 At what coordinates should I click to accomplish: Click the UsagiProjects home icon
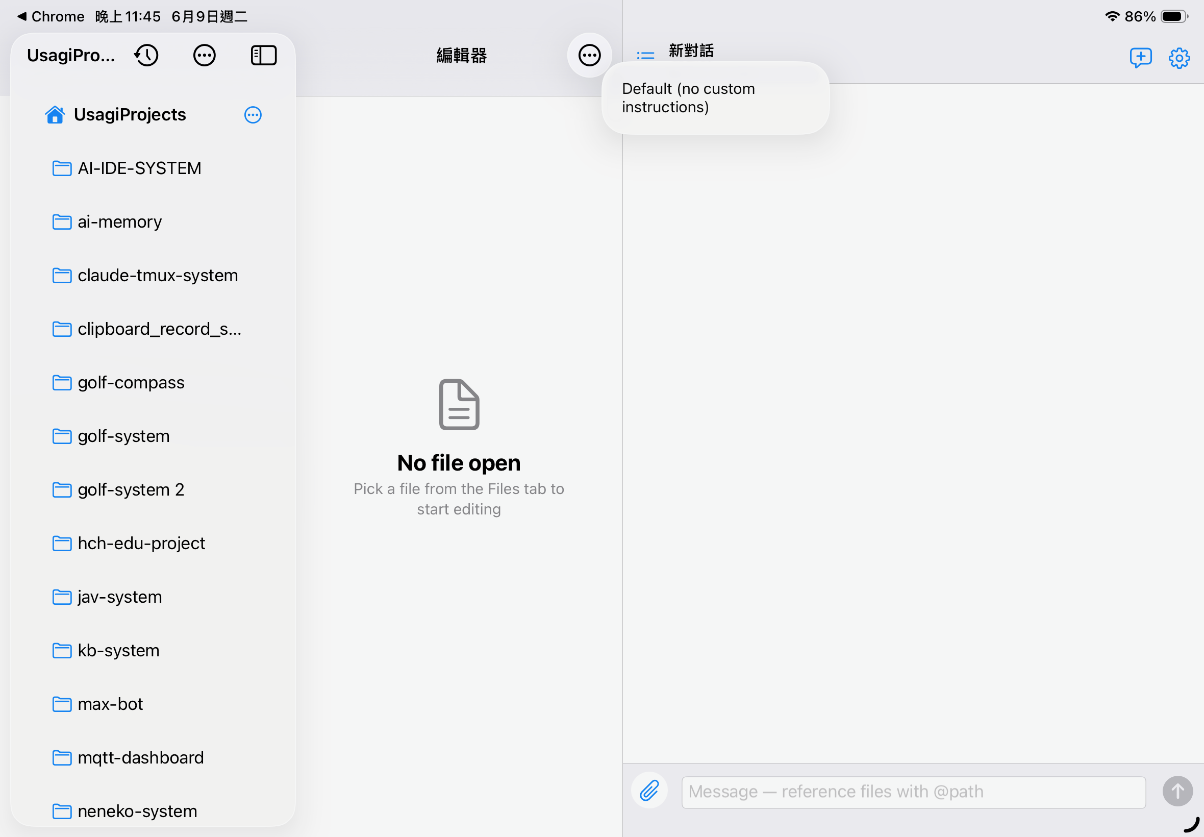[x=55, y=114]
